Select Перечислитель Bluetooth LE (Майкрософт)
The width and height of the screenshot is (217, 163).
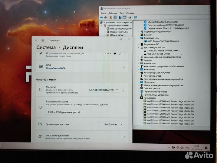point(168,28)
